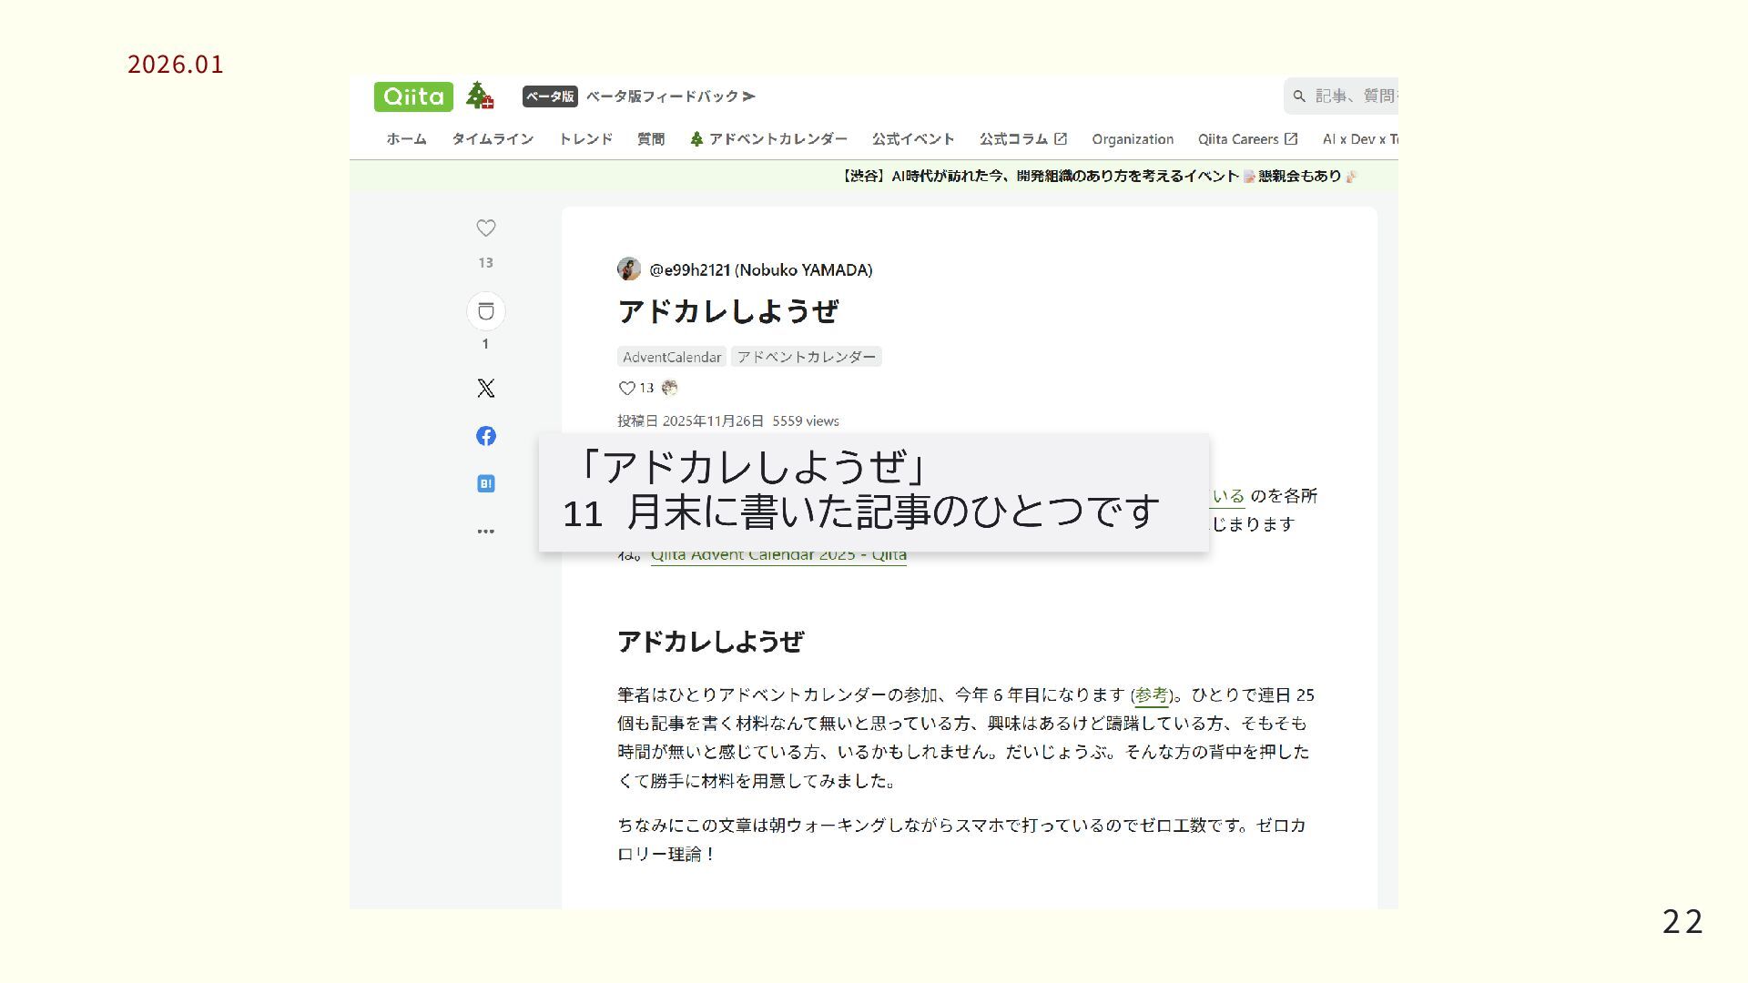The image size is (1748, 983).
Task: Share on Hatena Bookmark icon
Action: click(x=486, y=483)
